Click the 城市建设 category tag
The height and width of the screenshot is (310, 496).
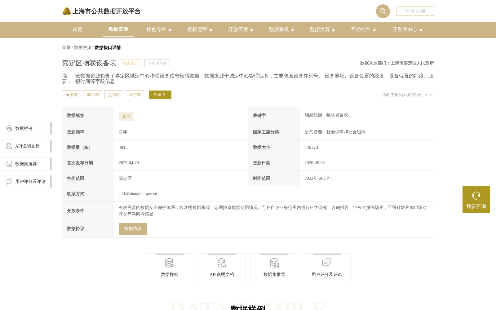131,63
